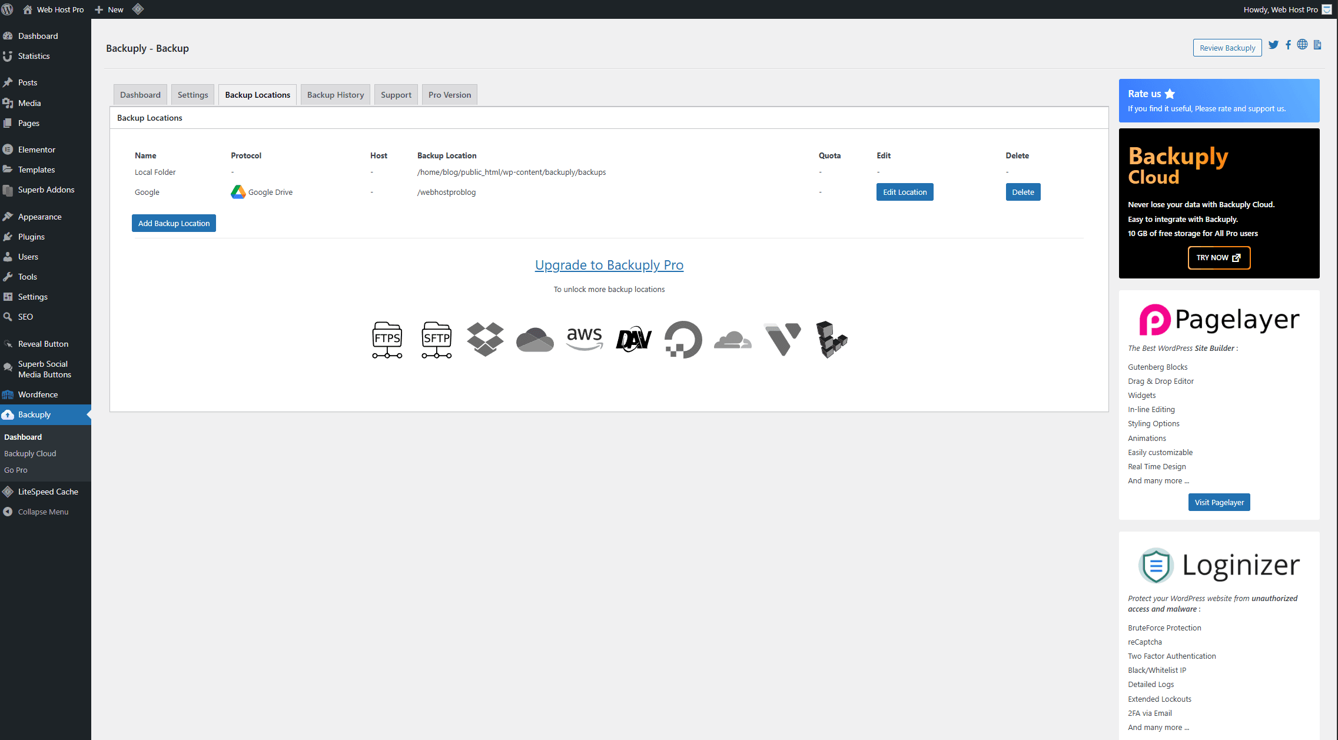1338x740 pixels.
Task: Click the Dropbox backup location icon
Action: pos(485,340)
